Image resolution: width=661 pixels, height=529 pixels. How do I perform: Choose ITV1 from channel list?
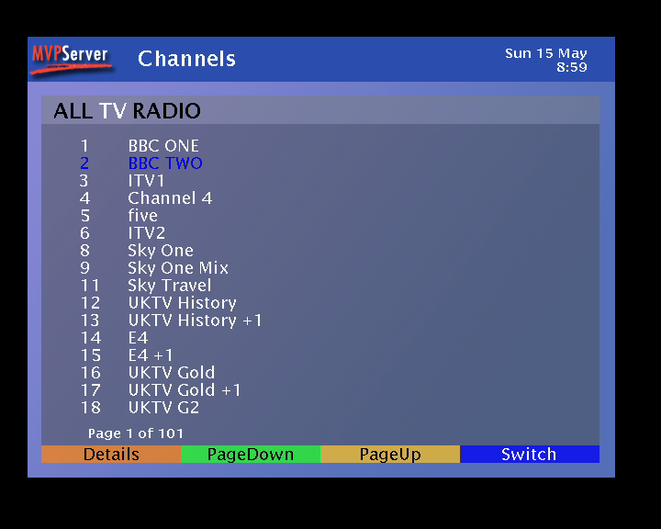click(x=146, y=181)
